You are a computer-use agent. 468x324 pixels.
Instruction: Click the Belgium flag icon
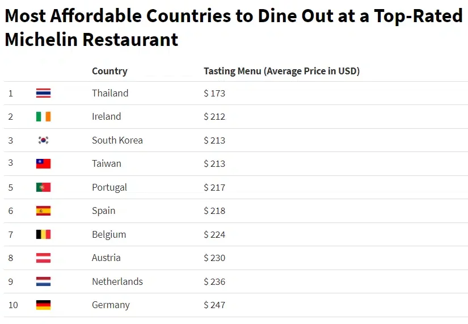pos(43,234)
